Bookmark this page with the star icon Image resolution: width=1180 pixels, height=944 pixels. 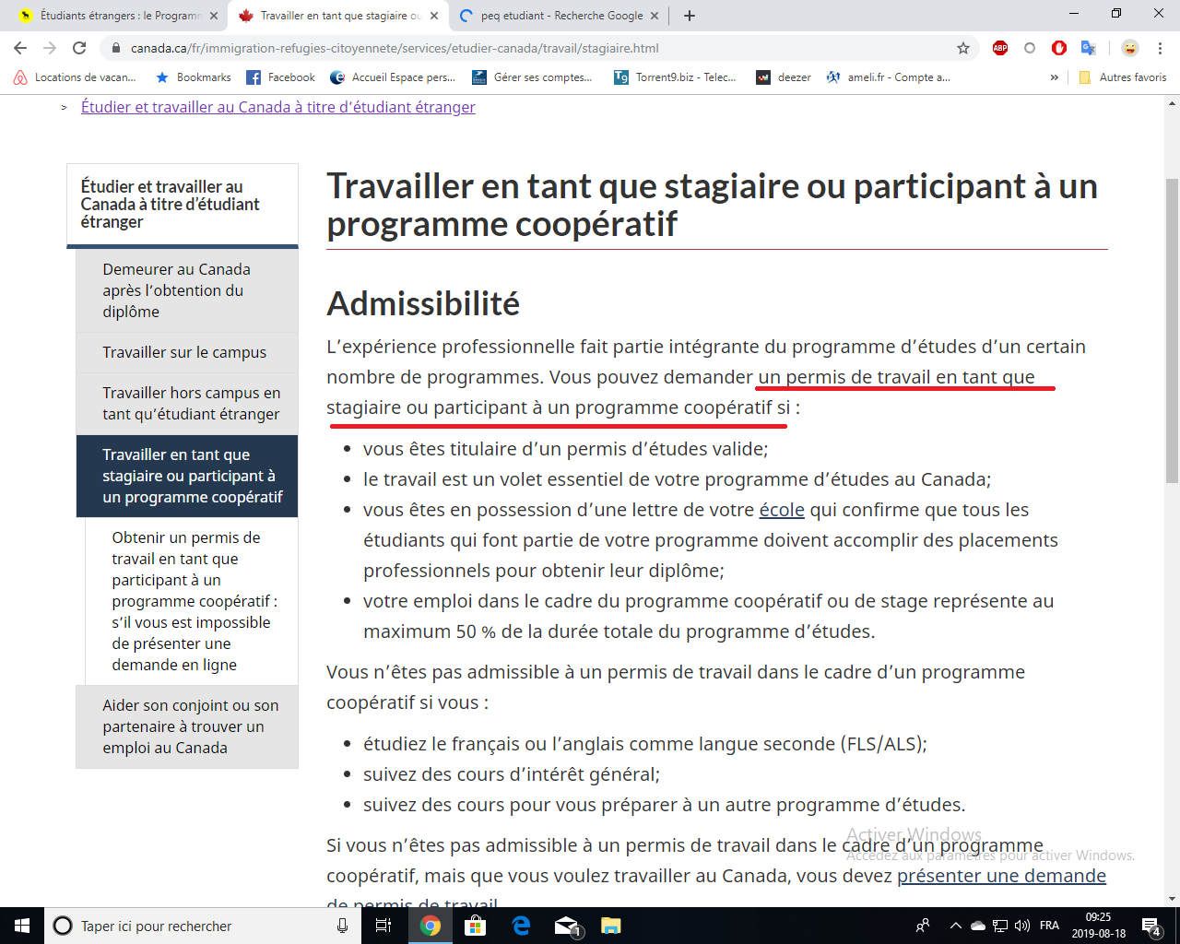tap(963, 48)
